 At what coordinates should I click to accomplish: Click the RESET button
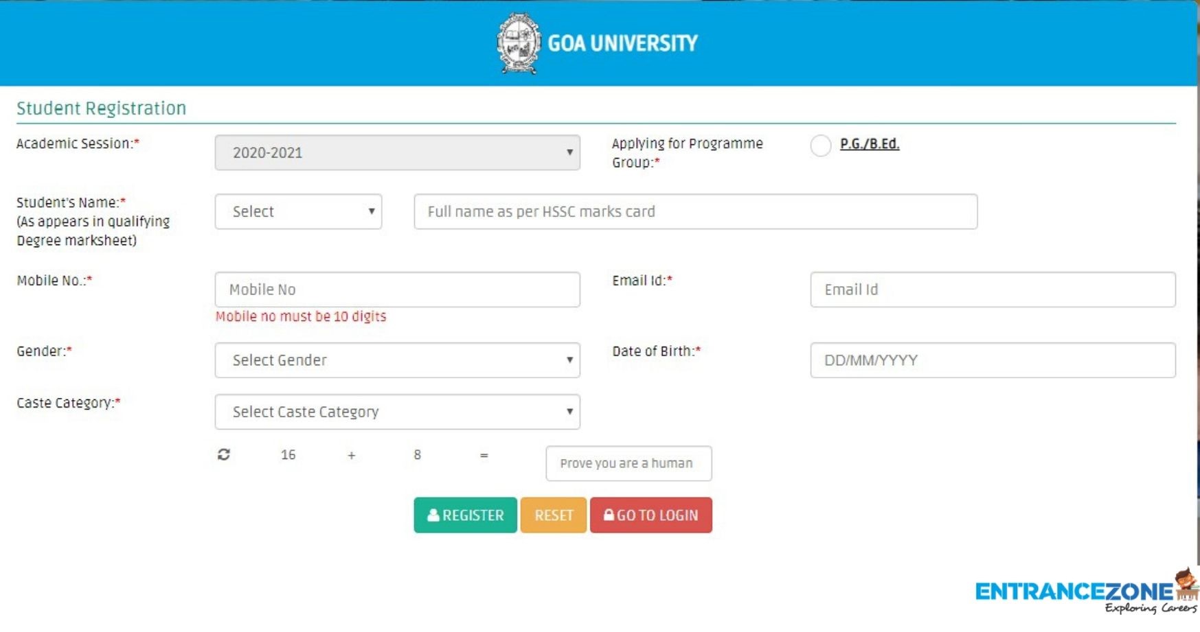point(554,515)
